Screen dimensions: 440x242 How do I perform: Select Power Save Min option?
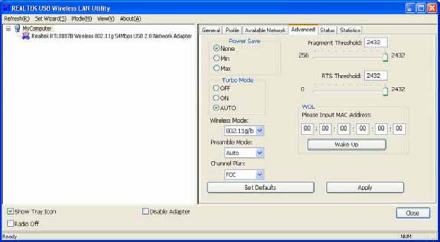(x=216, y=58)
